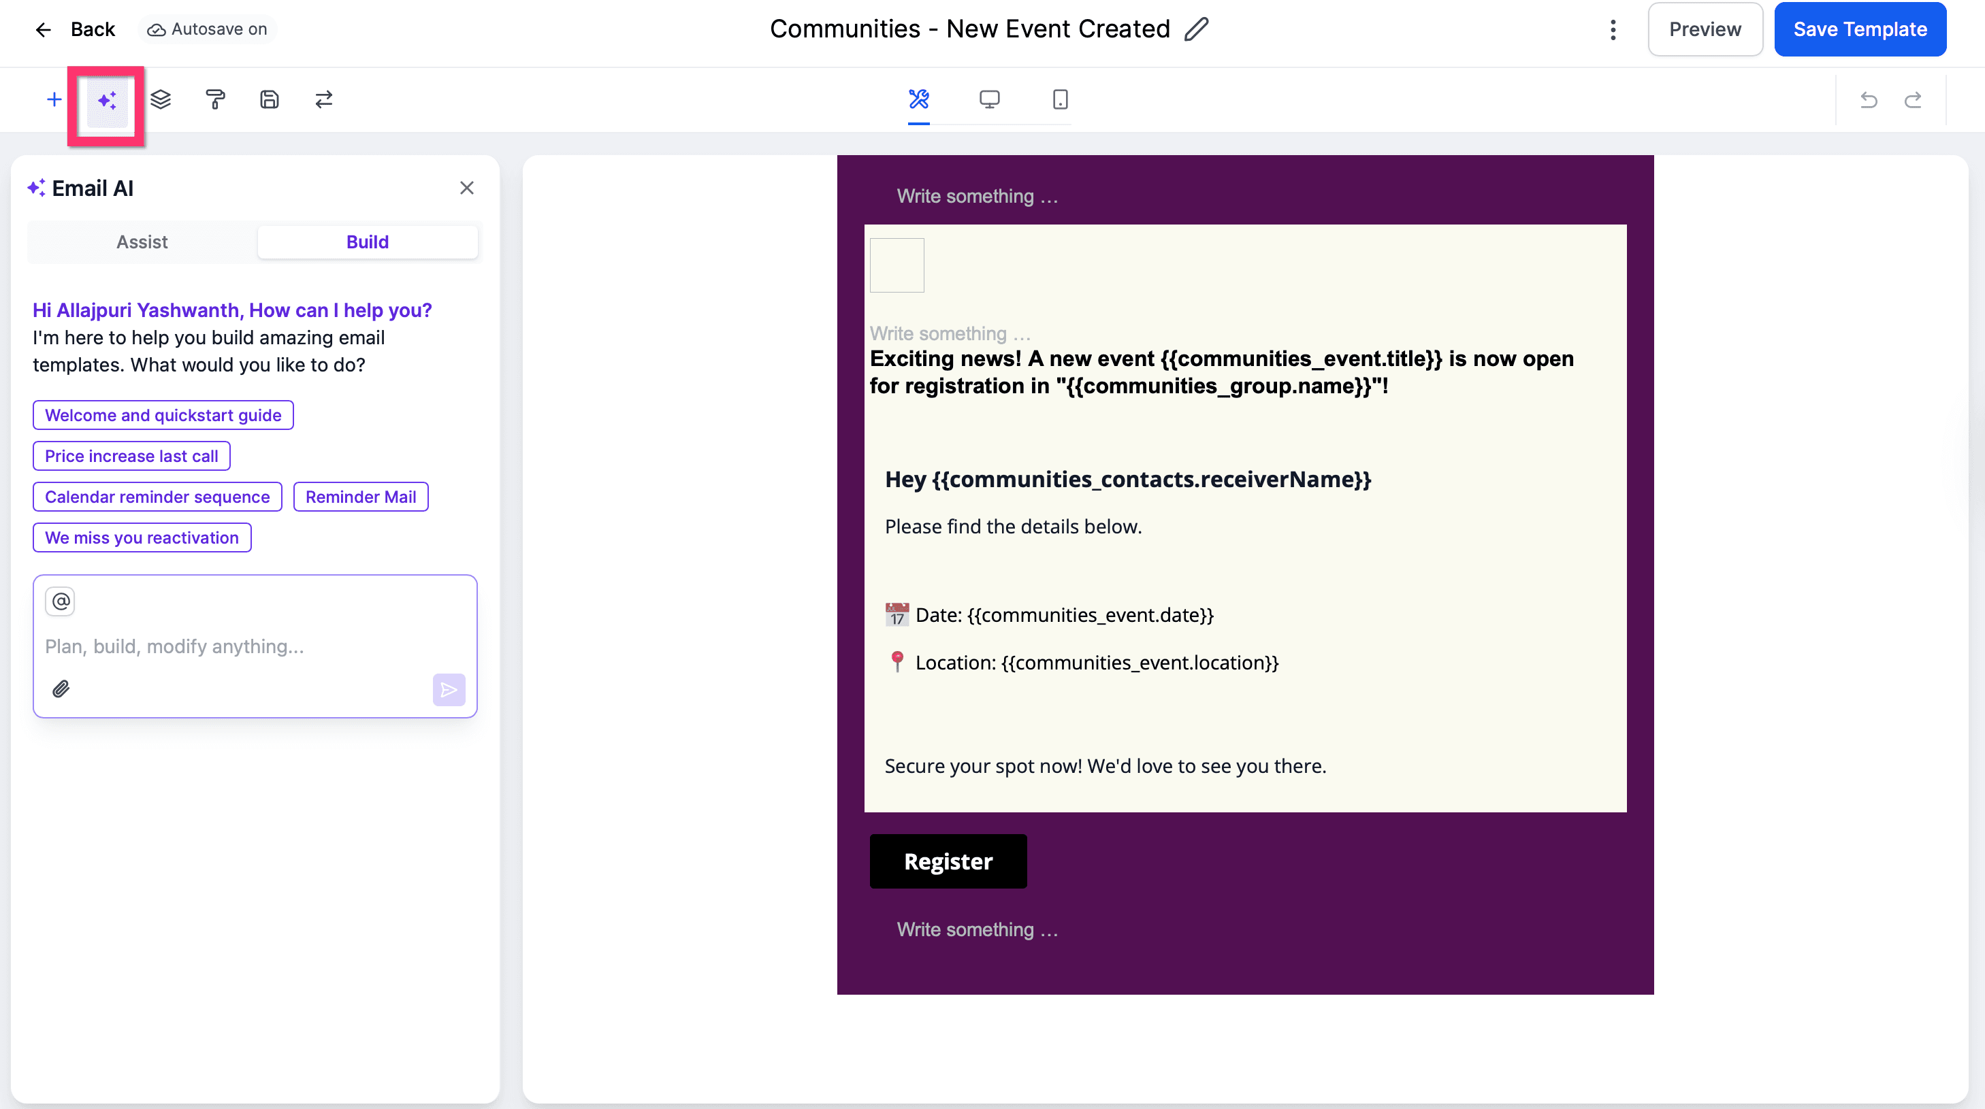
Task: Switch to mobile preview phone icon
Action: tap(1061, 99)
